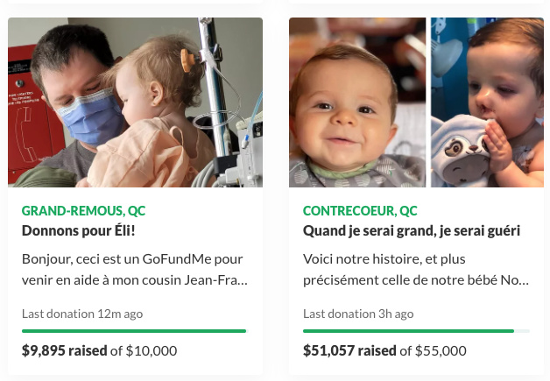Click the $51,057 raised amount
The width and height of the screenshot is (550, 381).
pos(349,350)
